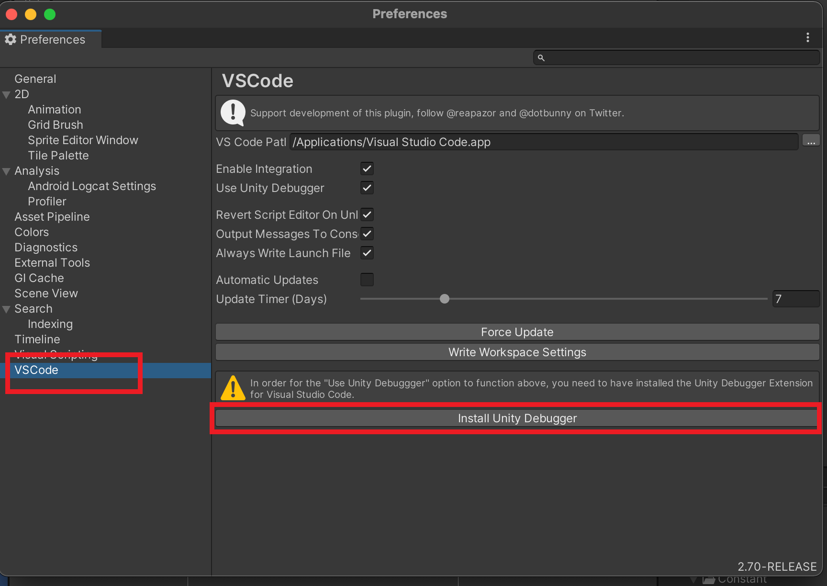Click Write Workspace Settings button

click(517, 352)
